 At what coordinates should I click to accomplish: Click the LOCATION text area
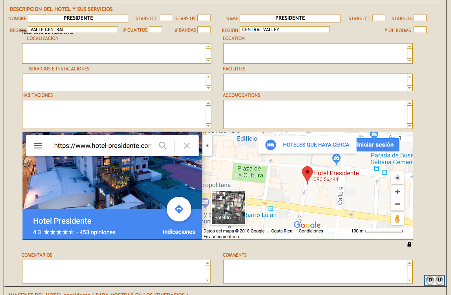[315, 54]
